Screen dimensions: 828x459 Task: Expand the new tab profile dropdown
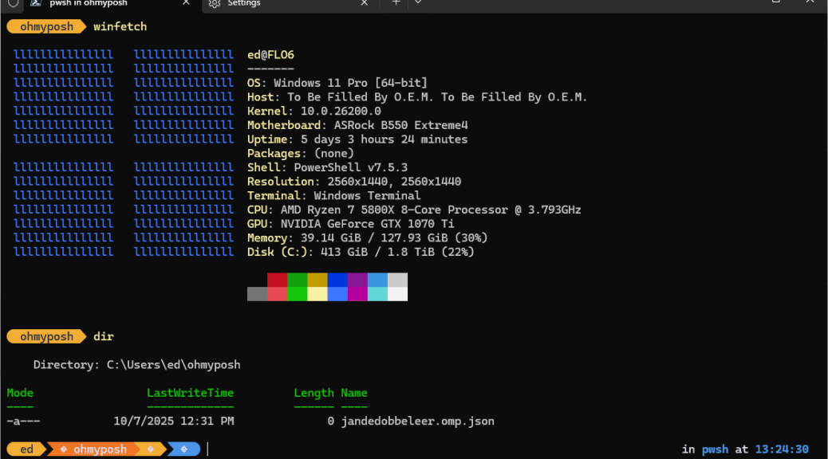pos(418,3)
